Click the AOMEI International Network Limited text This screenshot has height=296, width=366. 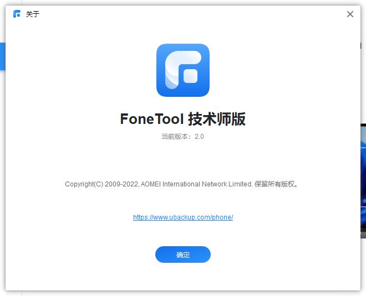pyautogui.click(x=197, y=184)
